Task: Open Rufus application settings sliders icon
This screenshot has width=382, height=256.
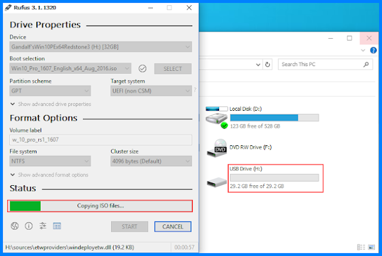Action: [43, 226]
